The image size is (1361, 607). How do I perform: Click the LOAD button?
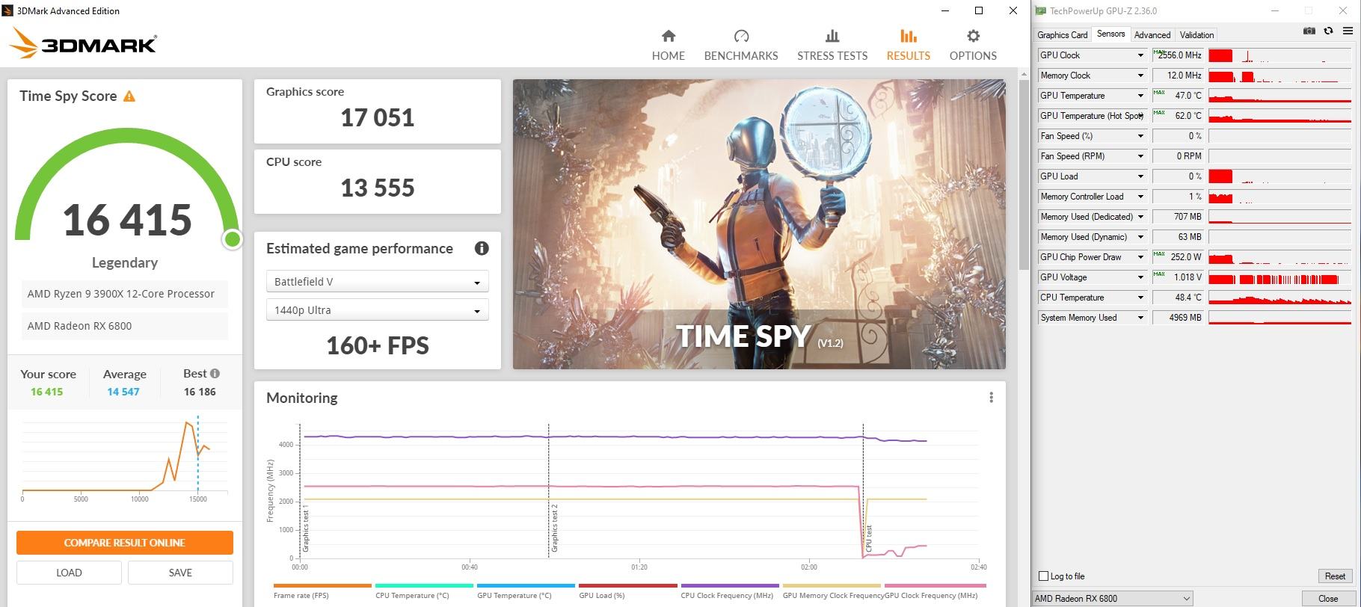point(69,573)
